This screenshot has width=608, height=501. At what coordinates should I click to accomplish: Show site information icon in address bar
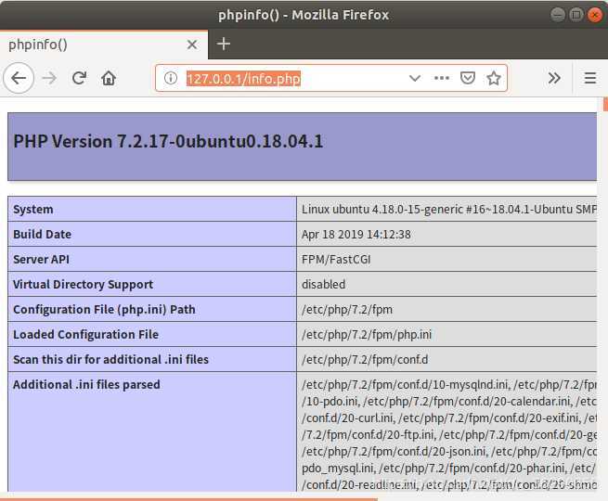pyautogui.click(x=171, y=78)
